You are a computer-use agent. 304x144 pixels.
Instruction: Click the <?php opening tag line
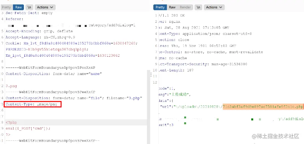click(11, 122)
